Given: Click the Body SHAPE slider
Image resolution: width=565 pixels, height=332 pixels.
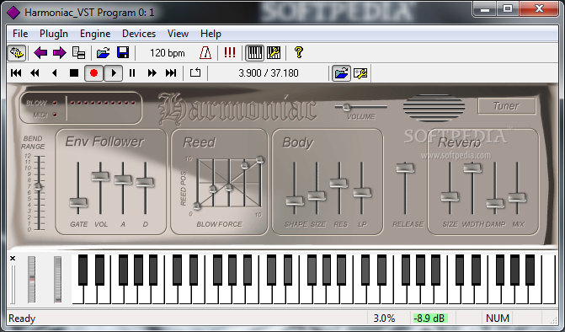Looking at the screenshot, I should 295,201.
